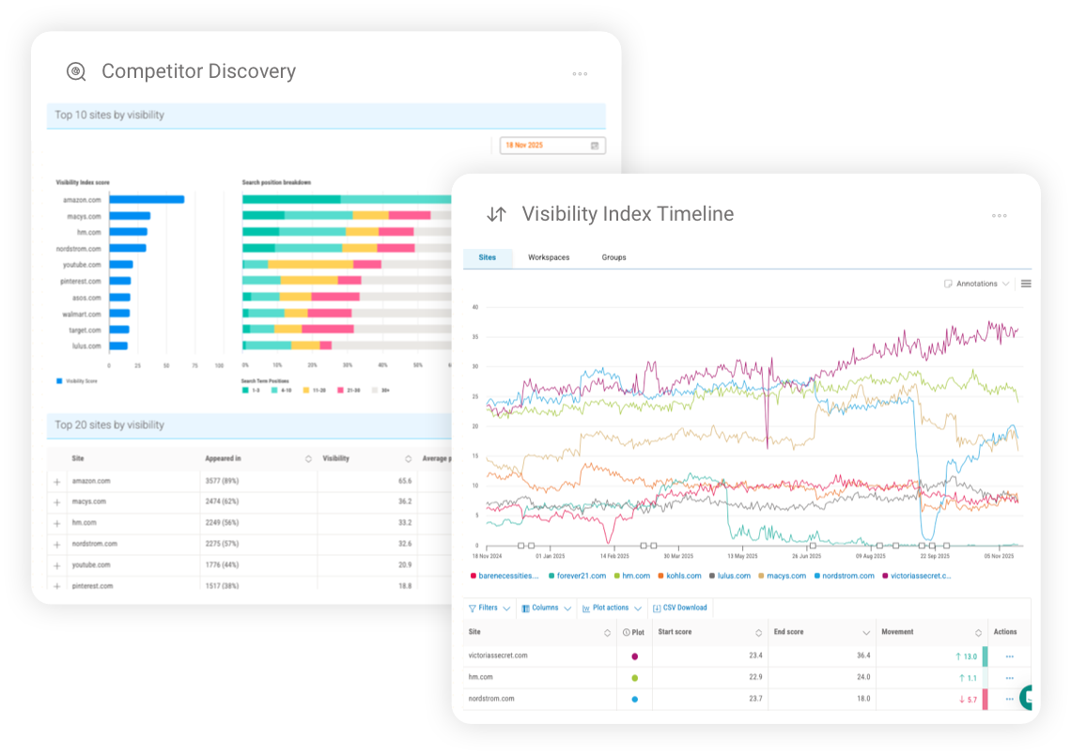Screen dimensions: 1071x755
Task: Open the Columns dropdown
Action: click(x=545, y=608)
